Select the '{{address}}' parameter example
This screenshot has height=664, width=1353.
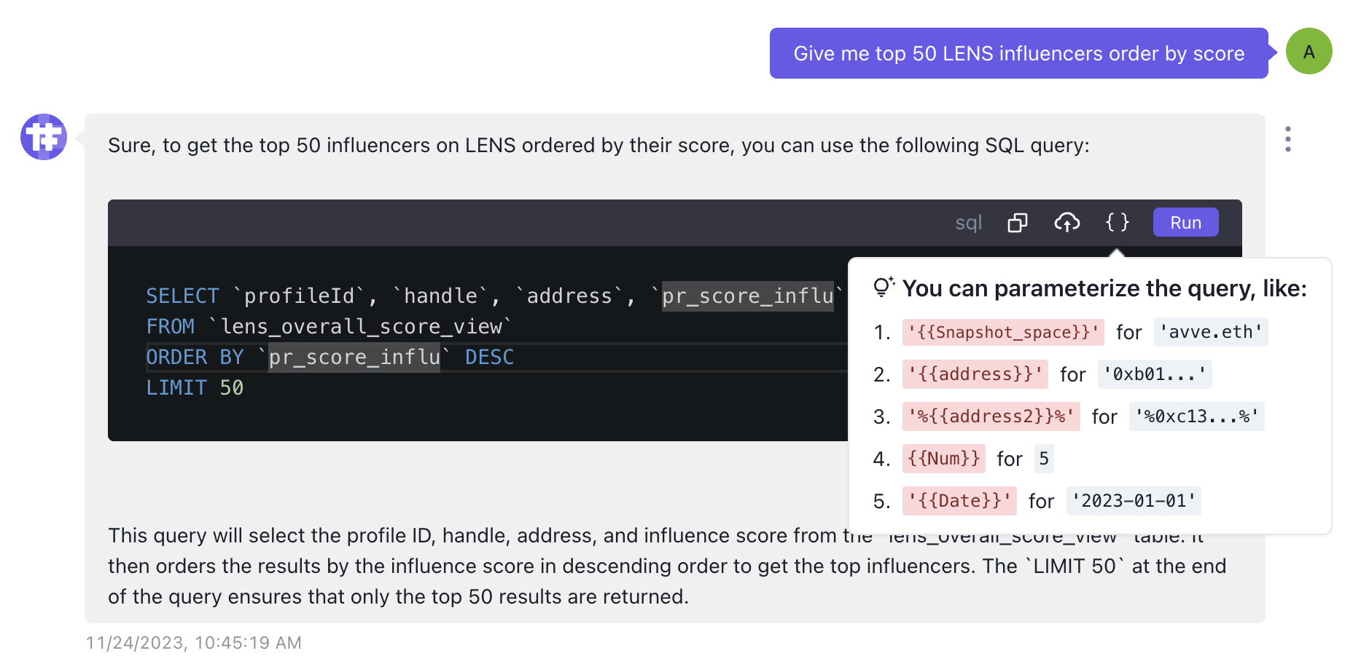pos(975,374)
